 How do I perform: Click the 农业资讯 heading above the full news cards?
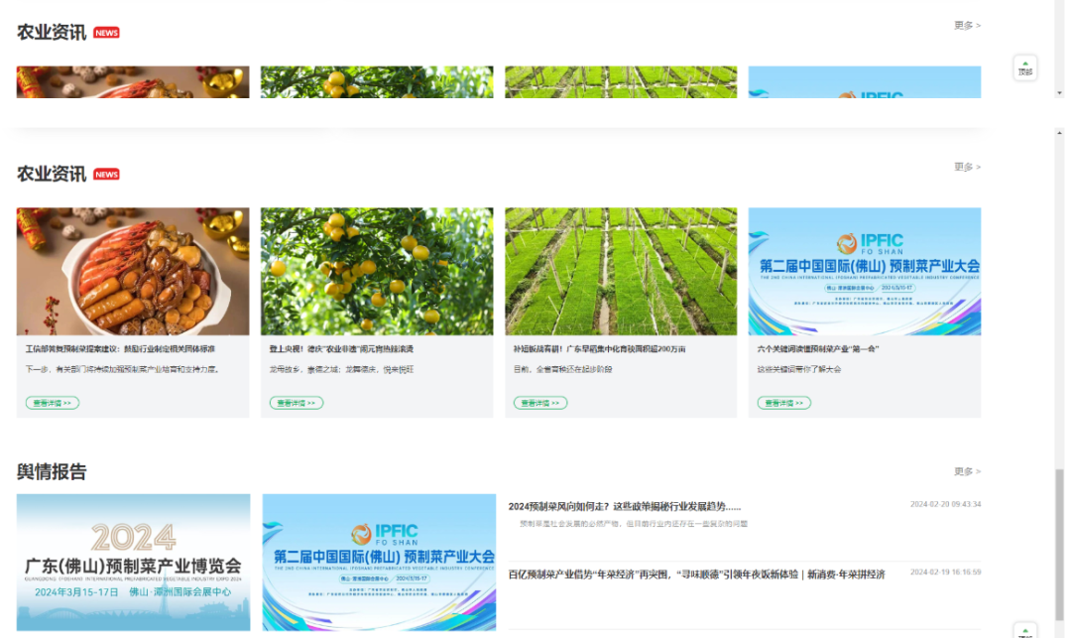[x=52, y=175]
